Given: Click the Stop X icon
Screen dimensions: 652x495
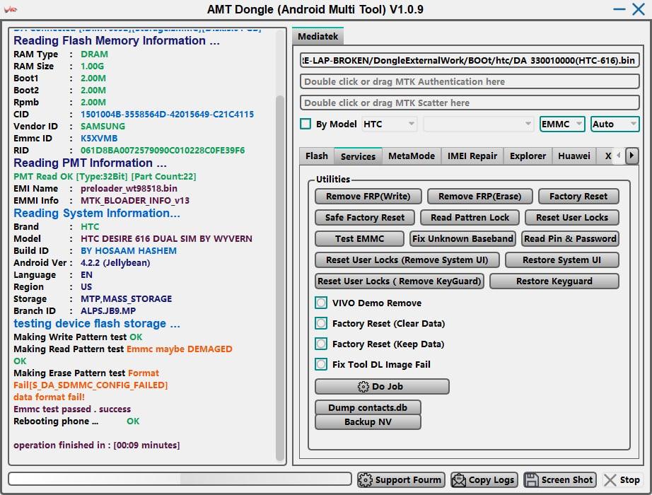Looking at the screenshot, I should pyautogui.click(x=610, y=479).
